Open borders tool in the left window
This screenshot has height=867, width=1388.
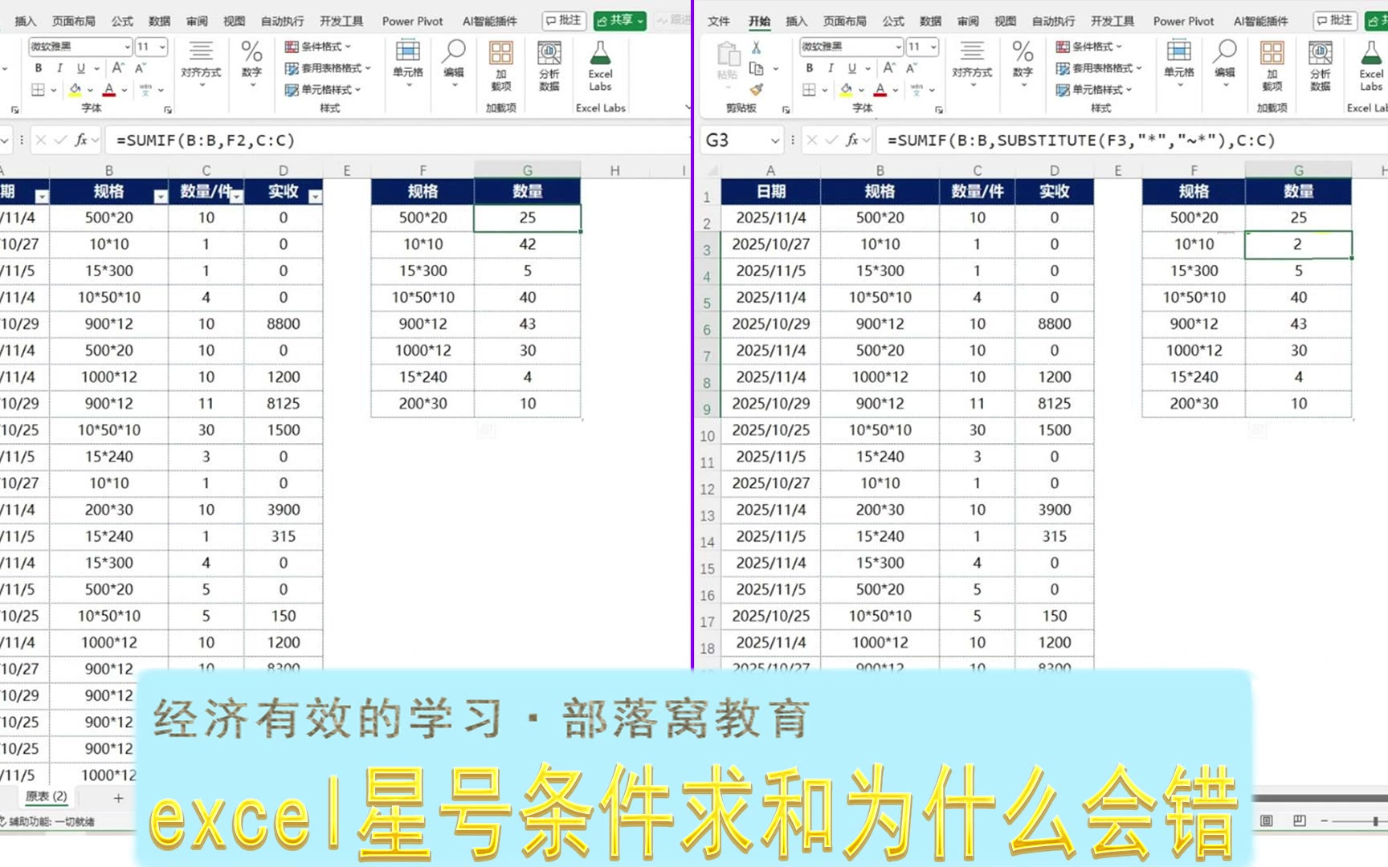tap(38, 90)
